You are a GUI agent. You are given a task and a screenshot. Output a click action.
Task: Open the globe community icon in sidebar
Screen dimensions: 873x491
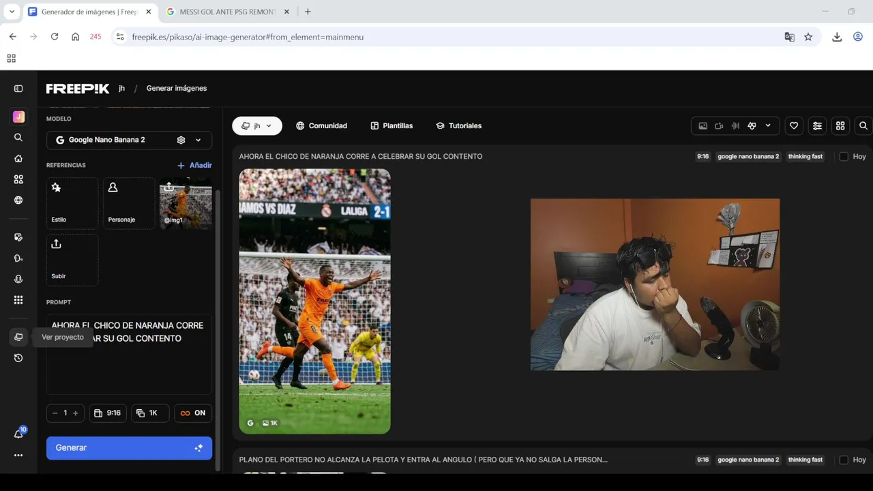click(18, 200)
